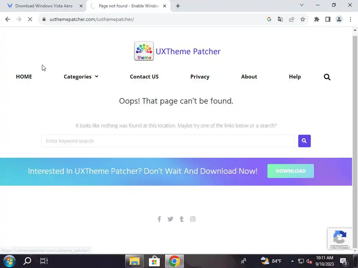Click 'Oops! That page can't be found.' heading
This screenshot has height=268, width=358.
click(x=176, y=101)
